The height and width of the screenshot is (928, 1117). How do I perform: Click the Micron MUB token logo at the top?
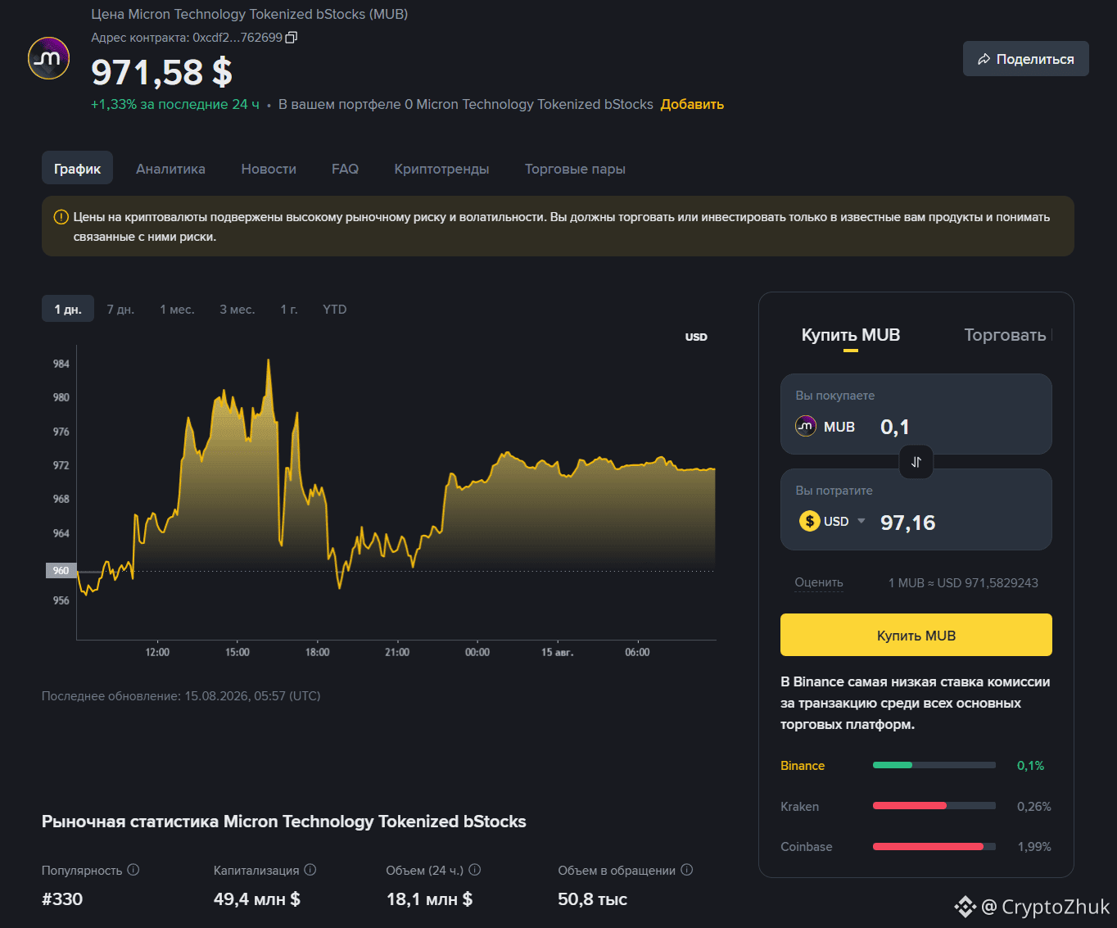[x=49, y=58]
